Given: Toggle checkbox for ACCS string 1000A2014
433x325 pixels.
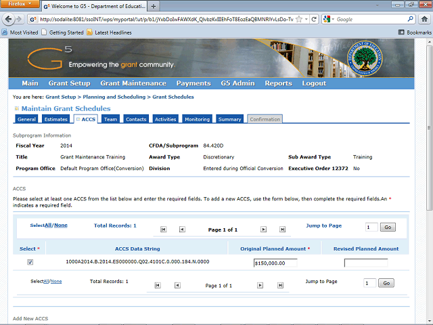Looking at the screenshot, I should (30, 262).
